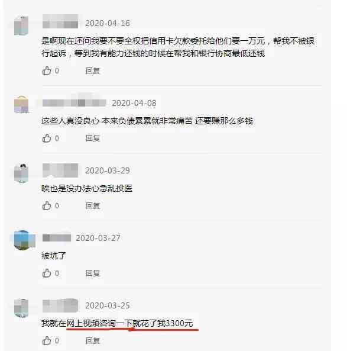Viewport: 347px width, 351px height.
Task: Open blurred username dated 2020-04-08
Action: [x=74, y=102]
